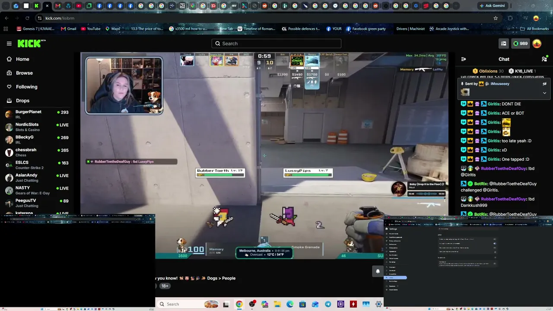Open Drops in the Kick sidebar
The width and height of the screenshot is (553, 311).
pos(22,101)
